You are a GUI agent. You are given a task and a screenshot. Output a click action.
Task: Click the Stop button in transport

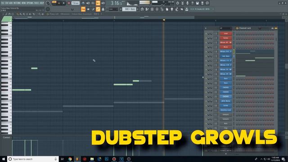tap(64, 3)
